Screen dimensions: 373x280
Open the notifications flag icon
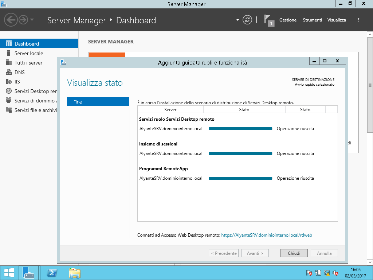point(268,20)
